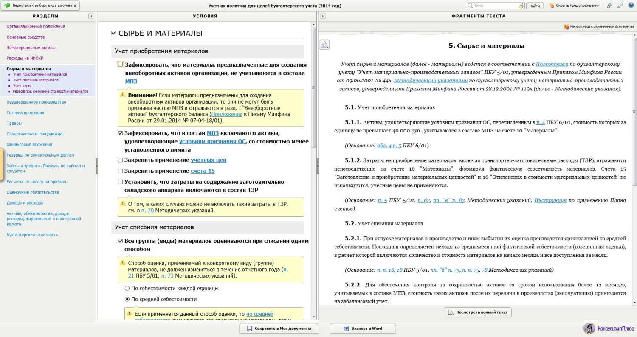Viewport: 637px width, 337px height.
Task: Click the Условия panel vertical scrollbar
Action: [314, 87]
